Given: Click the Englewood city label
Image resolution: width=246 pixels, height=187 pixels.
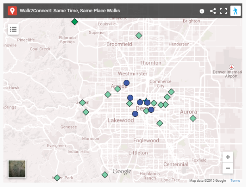Looking at the screenshot, I should click(x=146, y=141).
